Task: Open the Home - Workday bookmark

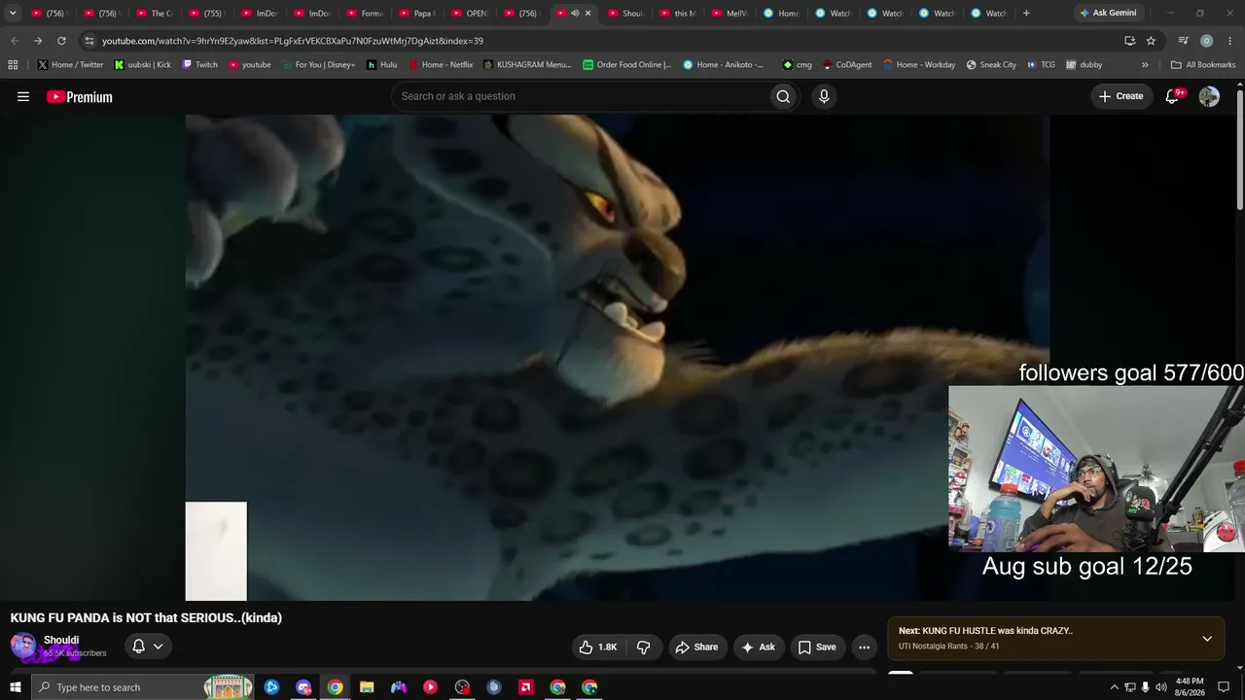Action: (x=919, y=65)
